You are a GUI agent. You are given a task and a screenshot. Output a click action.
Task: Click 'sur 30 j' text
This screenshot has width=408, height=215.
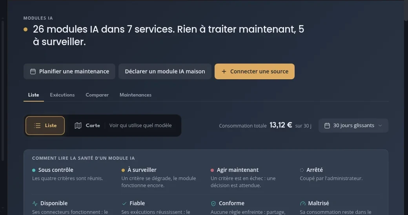coord(303,126)
